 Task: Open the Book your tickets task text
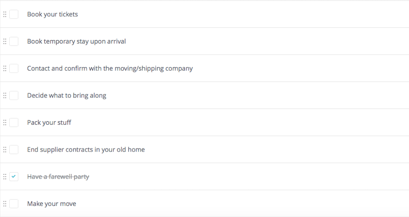[52, 14]
